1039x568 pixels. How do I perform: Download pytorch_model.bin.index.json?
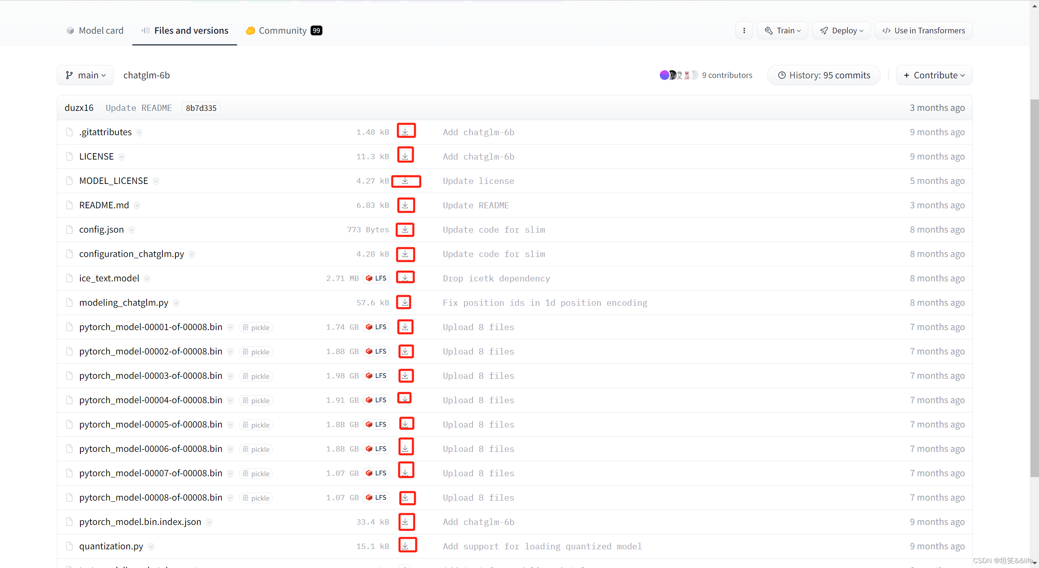(x=405, y=522)
